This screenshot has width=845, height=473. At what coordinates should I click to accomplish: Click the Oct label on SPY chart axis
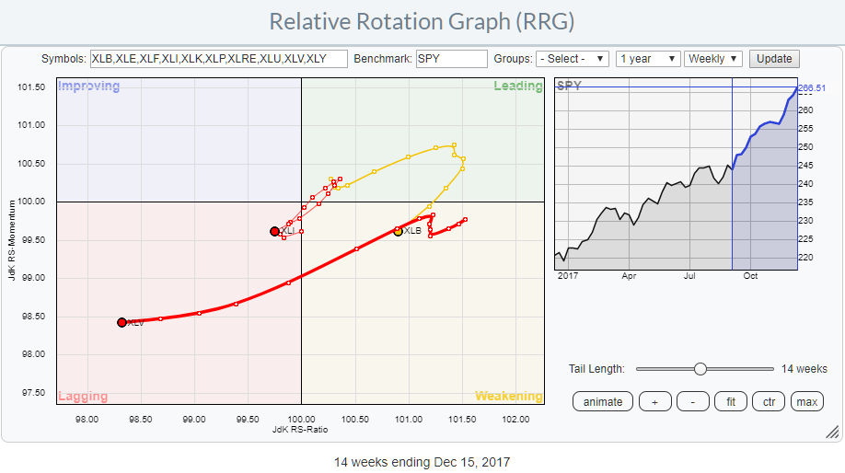tap(750, 276)
